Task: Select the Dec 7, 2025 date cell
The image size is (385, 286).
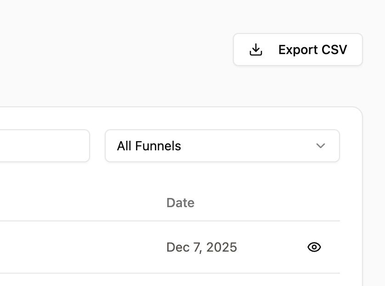Action: [202, 247]
